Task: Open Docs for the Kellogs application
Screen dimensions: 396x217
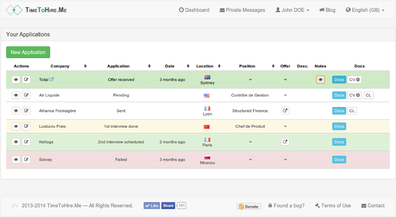Action: click(x=339, y=142)
